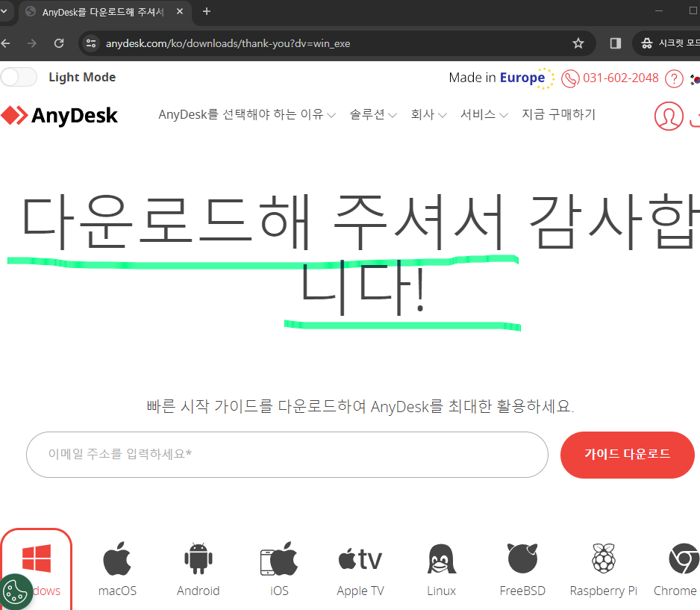The width and height of the screenshot is (700, 610).
Task: Open the AnyDesk을 선택해야 하는 이유 menu
Action: [x=240, y=114]
